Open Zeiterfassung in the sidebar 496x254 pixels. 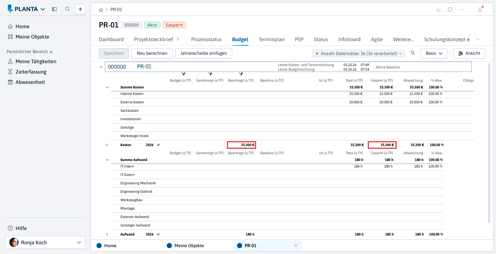click(x=31, y=72)
